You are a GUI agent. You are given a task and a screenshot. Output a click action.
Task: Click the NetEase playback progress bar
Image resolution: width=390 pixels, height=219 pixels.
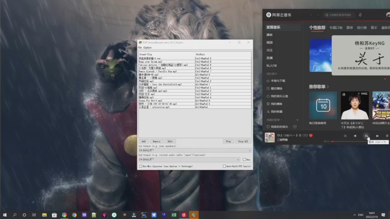click(x=360, y=142)
